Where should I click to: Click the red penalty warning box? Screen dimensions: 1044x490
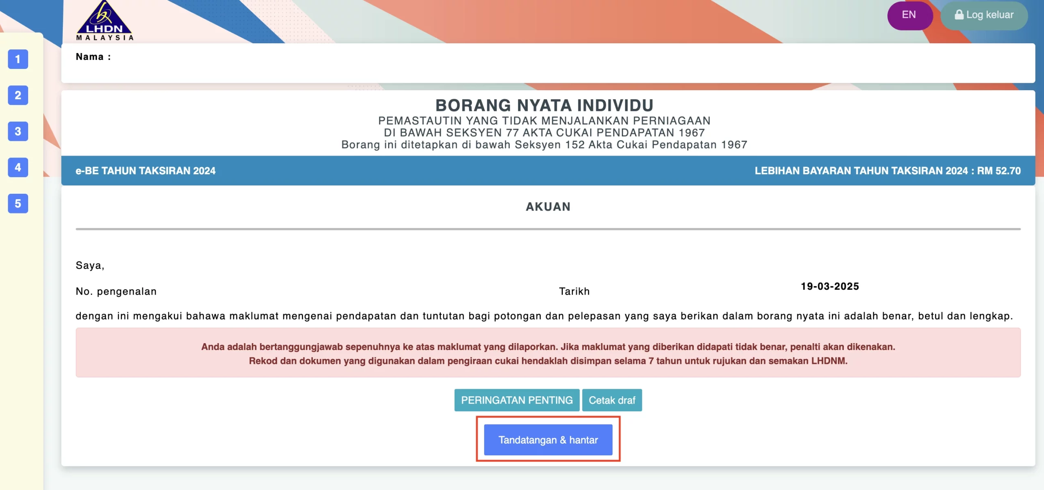[548, 353]
